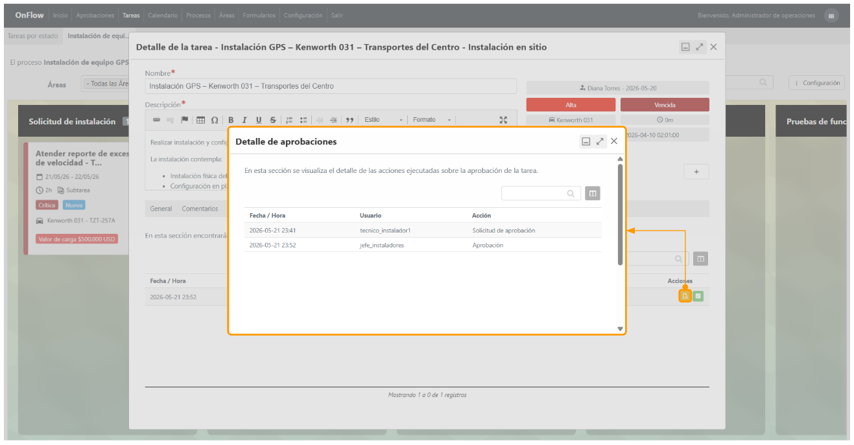Open the Áreas filter dropdown

click(105, 84)
